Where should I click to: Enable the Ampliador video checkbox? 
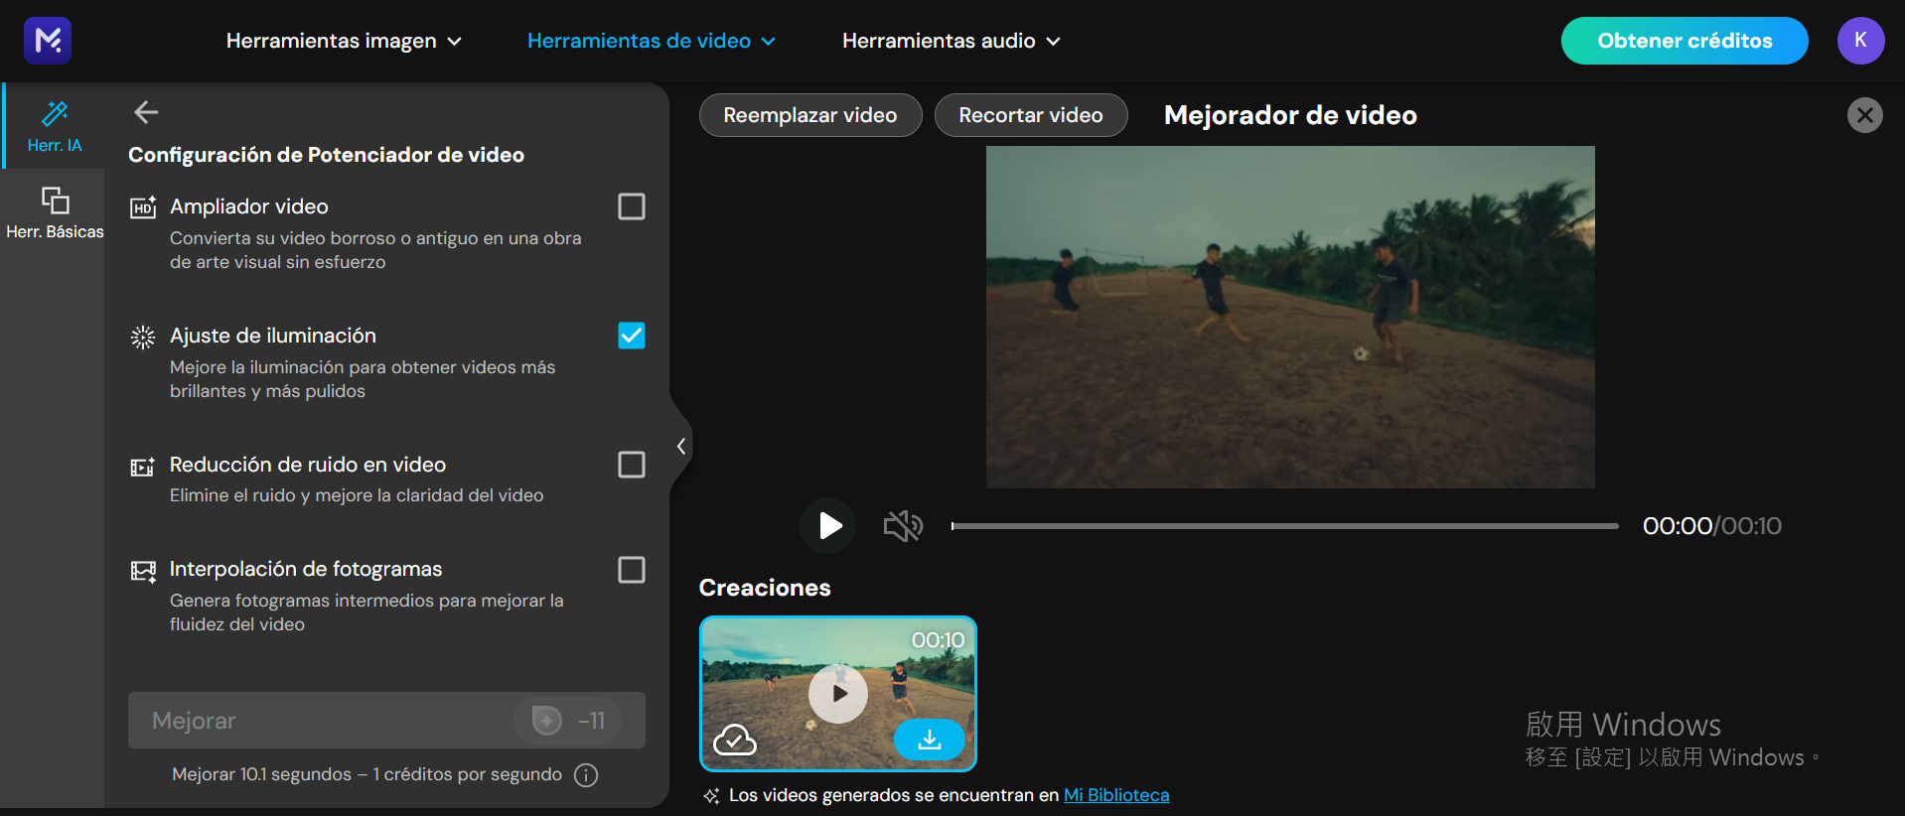tap(632, 206)
